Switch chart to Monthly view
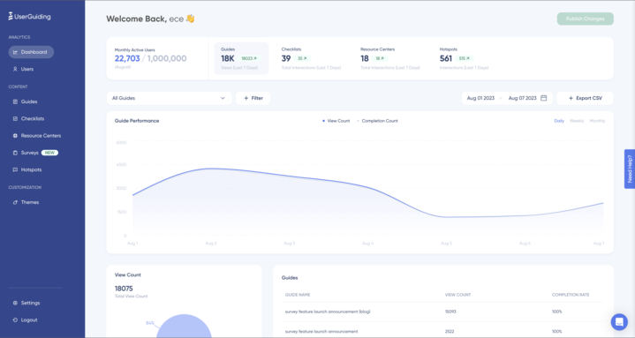Screen dimensions: 635x338 coord(597,121)
